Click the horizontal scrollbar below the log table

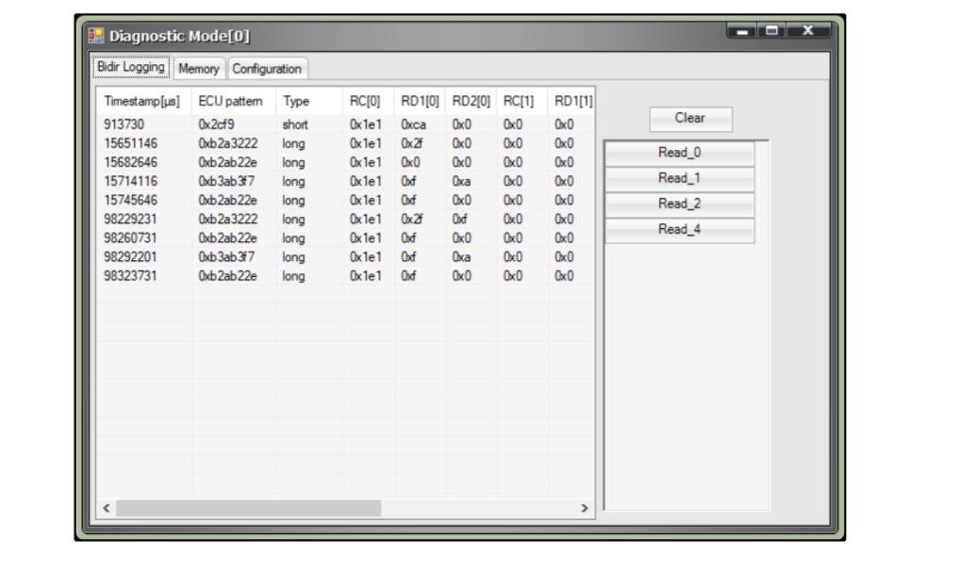283,508
